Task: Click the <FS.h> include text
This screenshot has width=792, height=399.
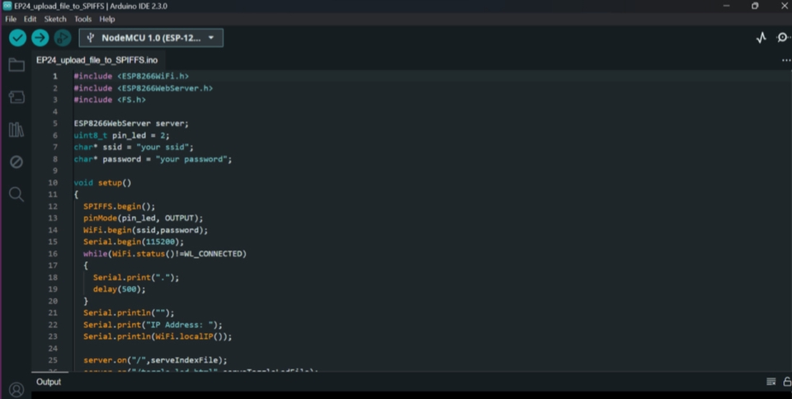Action: [131, 100]
